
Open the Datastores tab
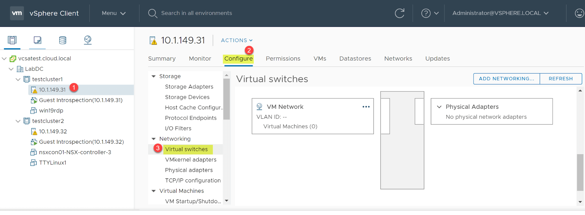355,59
